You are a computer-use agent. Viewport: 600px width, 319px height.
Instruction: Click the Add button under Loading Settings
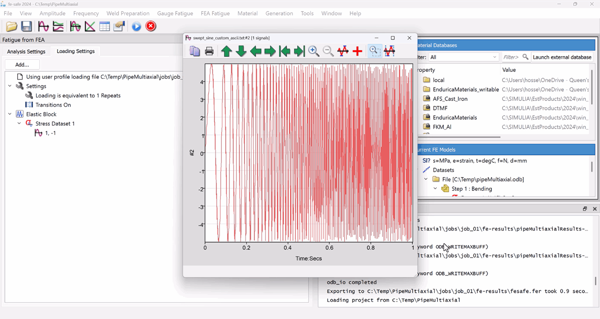[x=22, y=64]
